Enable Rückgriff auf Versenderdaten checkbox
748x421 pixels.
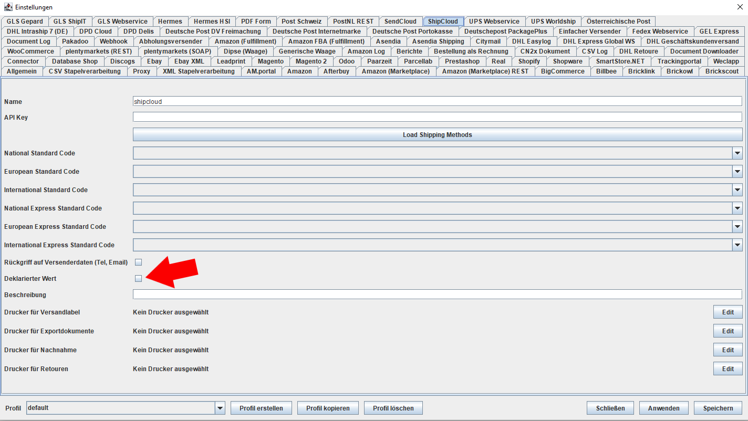tap(139, 262)
